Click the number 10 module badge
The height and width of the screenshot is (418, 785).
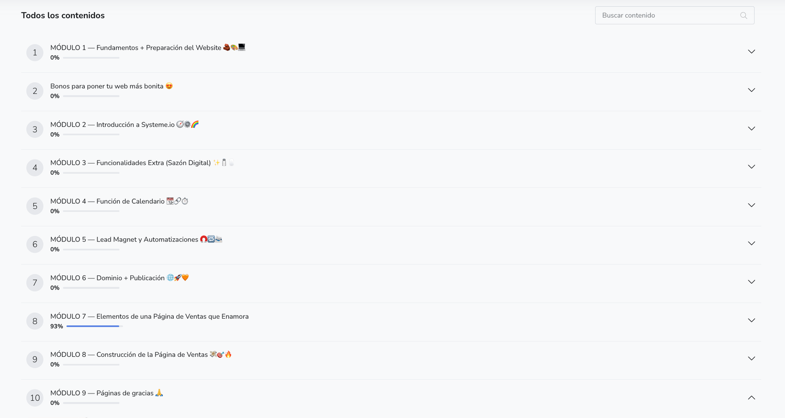point(35,398)
